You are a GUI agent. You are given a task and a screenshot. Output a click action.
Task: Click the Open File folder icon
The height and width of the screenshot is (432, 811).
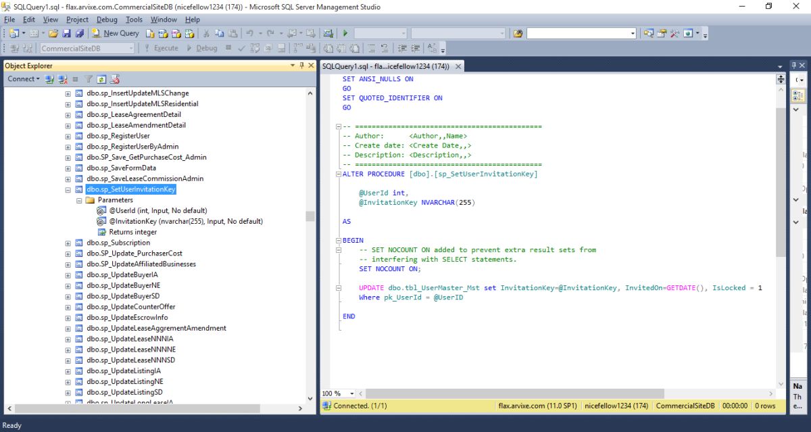[53, 33]
